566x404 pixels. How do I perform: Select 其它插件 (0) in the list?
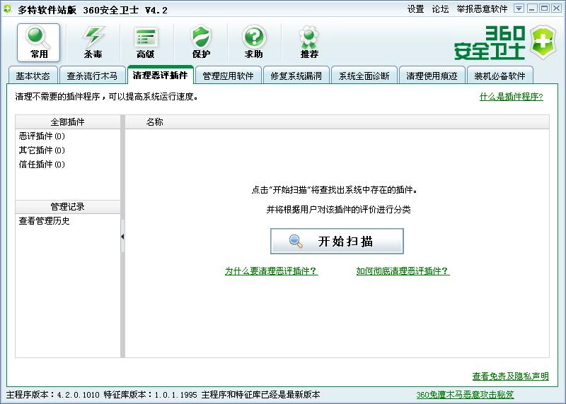pos(42,150)
